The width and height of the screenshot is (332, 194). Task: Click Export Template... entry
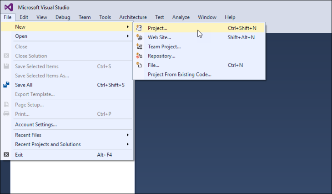click(67, 94)
